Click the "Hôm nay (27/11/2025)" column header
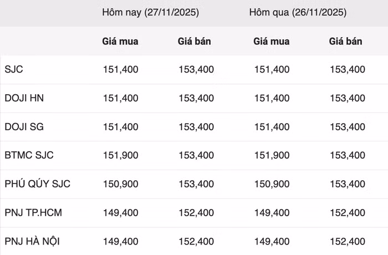Viewport: 388px width, 255px height. click(x=150, y=12)
